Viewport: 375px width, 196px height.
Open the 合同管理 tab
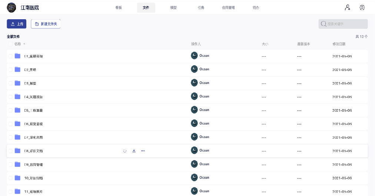pos(228,8)
